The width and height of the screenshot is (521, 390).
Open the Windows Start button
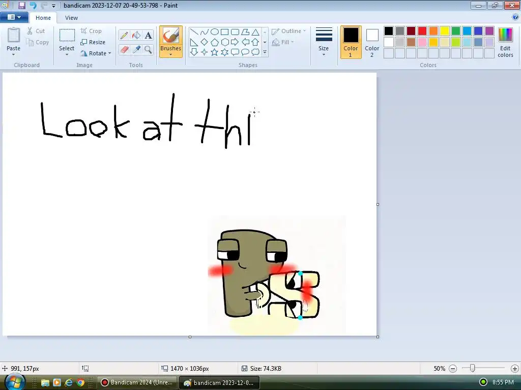pos(14,382)
